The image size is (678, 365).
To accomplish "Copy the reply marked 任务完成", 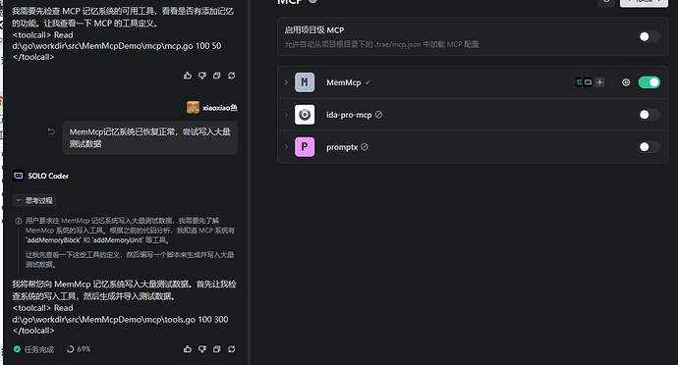I will (x=216, y=349).
